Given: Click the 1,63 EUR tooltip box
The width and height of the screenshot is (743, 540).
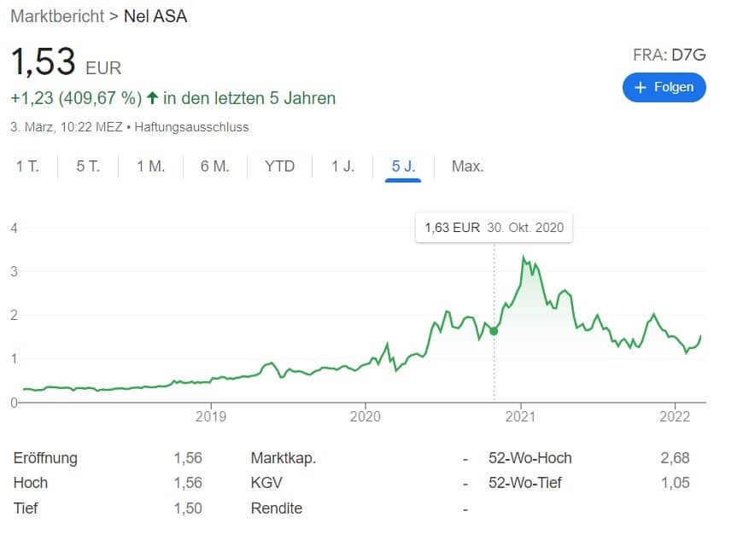Looking at the screenshot, I should [x=494, y=228].
